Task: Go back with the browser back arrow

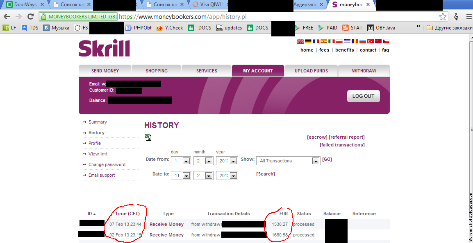Action: coord(7,17)
